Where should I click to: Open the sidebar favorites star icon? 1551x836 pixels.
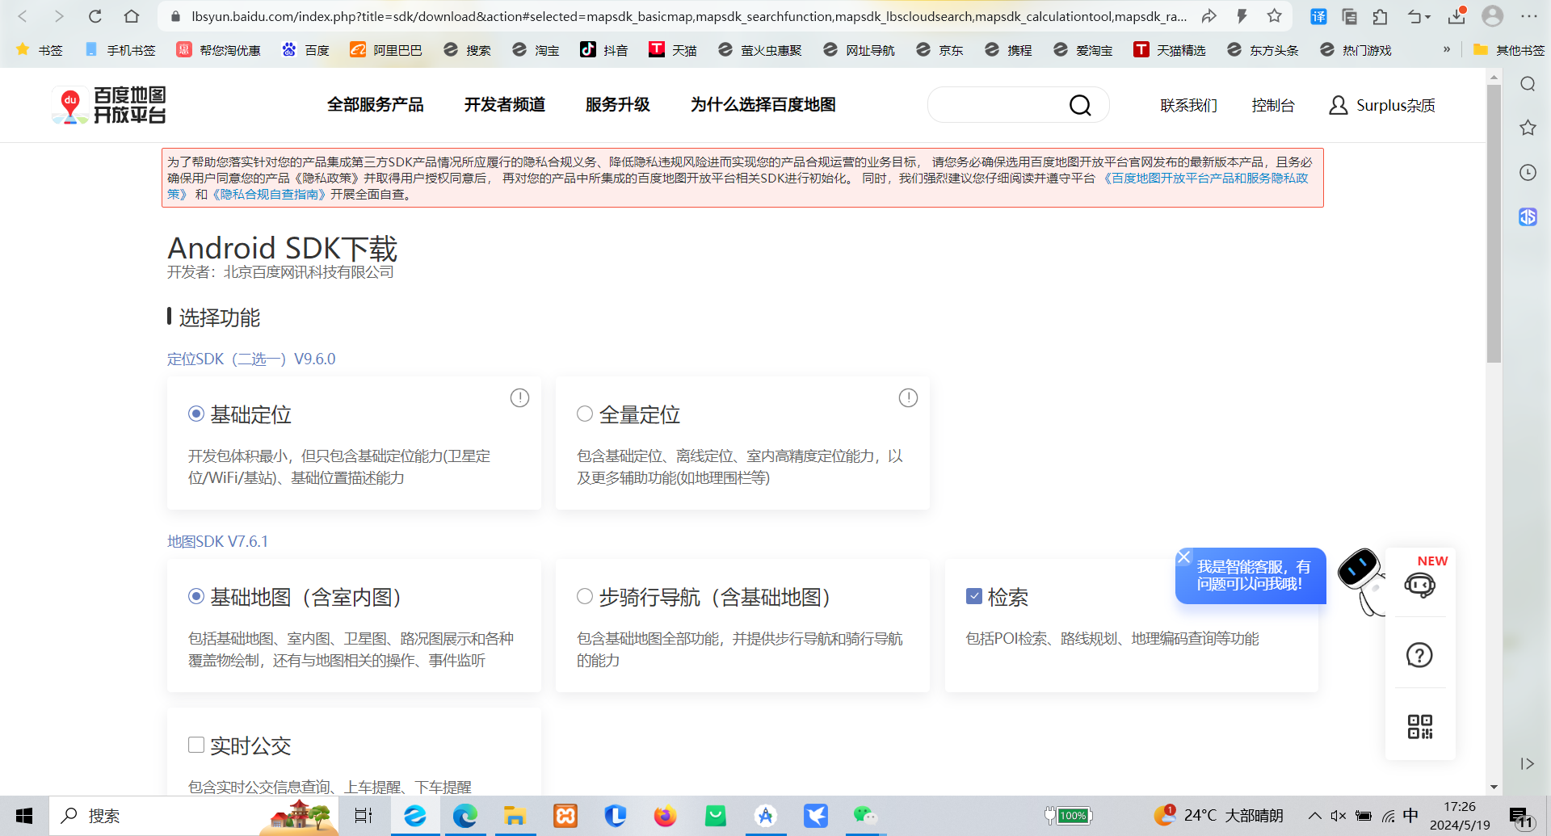(x=1528, y=128)
